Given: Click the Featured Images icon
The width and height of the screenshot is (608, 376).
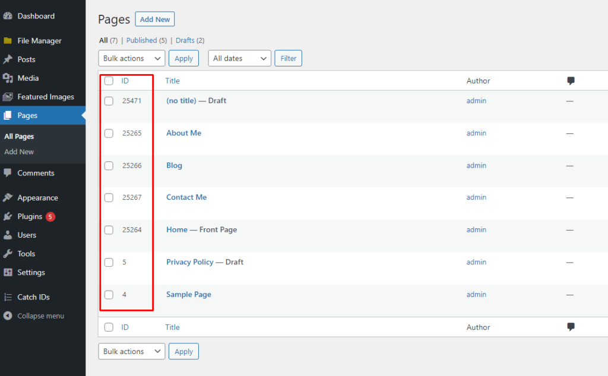Looking at the screenshot, I should (8, 97).
